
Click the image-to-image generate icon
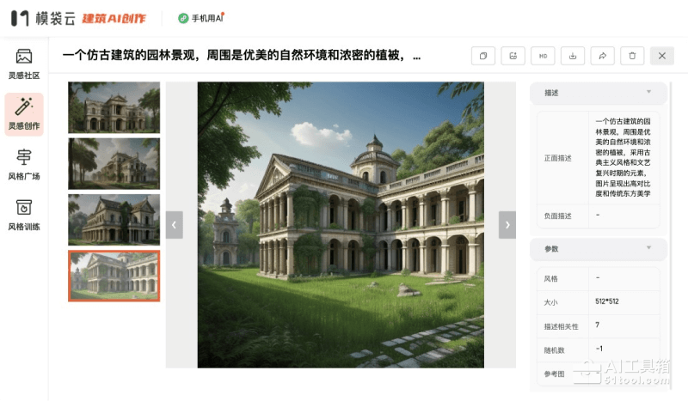click(x=513, y=56)
